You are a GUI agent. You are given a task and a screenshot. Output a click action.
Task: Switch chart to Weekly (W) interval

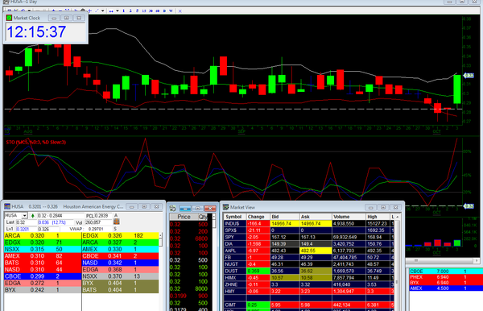pyautogui.click(x=171, y=10)
